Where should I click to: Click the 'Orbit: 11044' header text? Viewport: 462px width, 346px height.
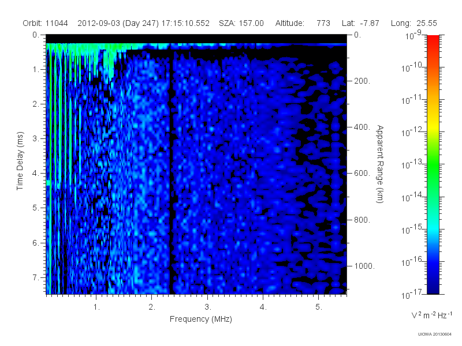(x=45, y=23)
